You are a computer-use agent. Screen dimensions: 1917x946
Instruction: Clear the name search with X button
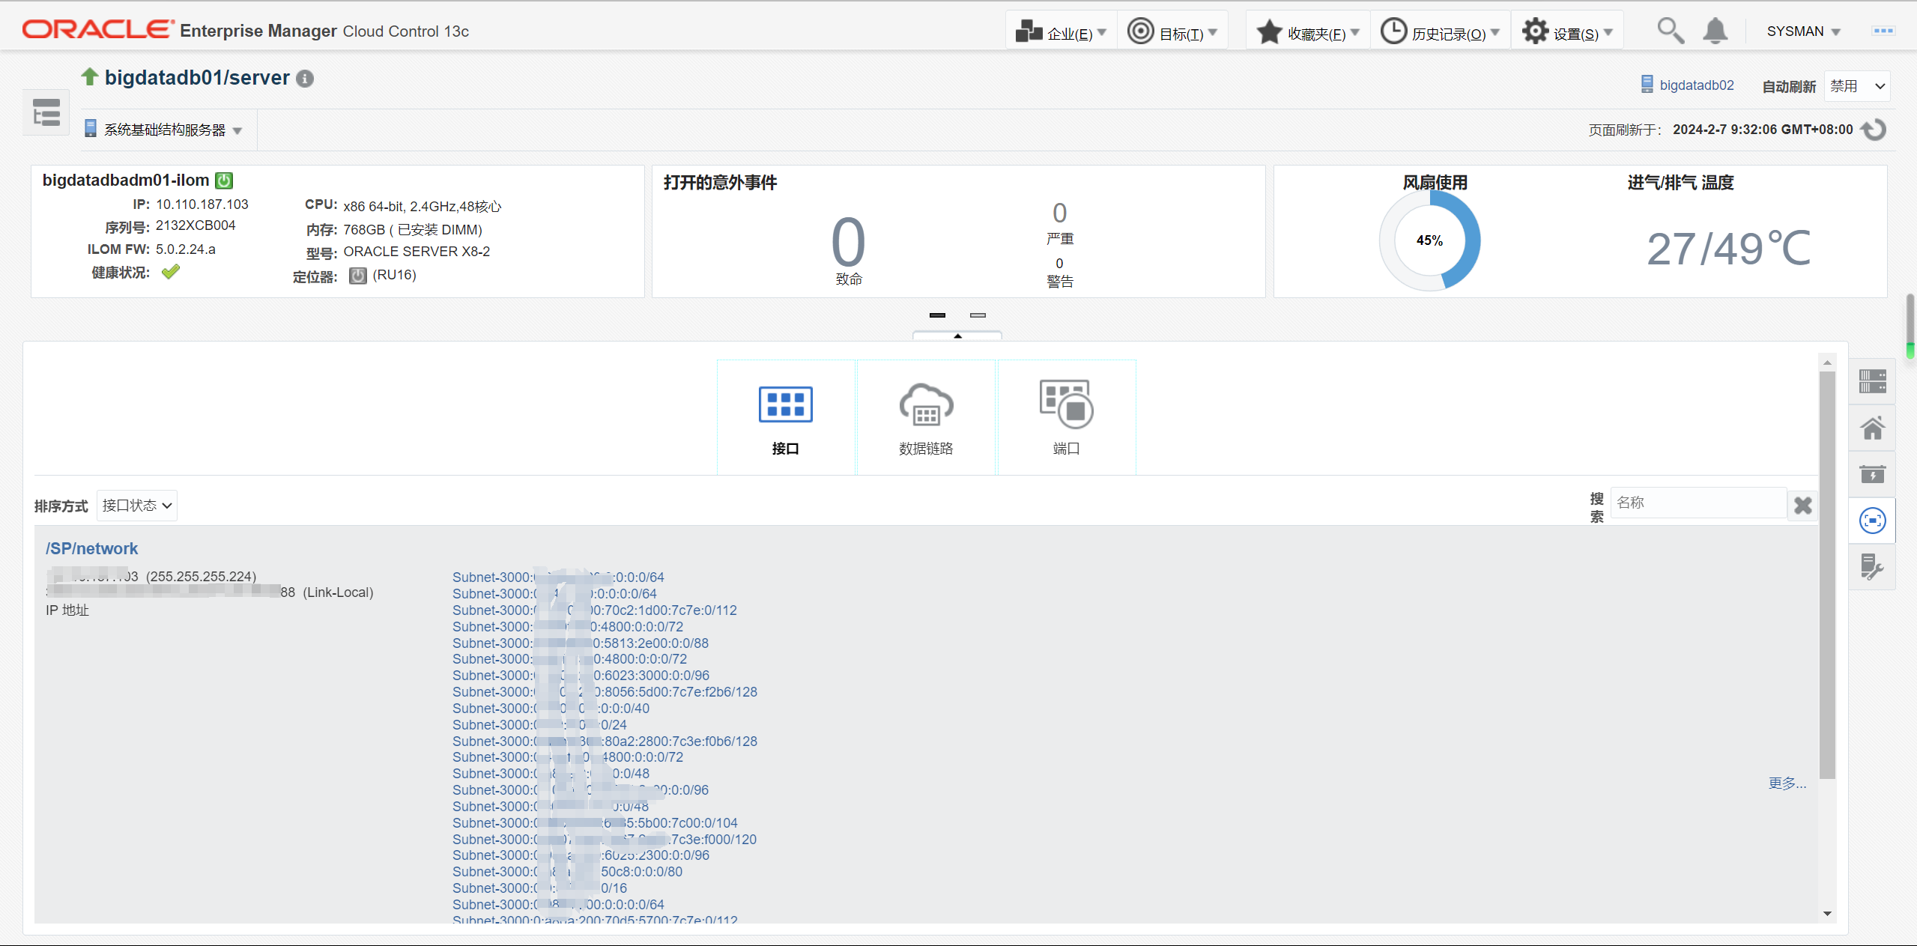(1802, 506)
